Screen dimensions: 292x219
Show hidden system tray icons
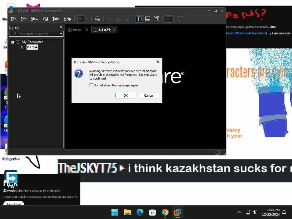point(239,212)
